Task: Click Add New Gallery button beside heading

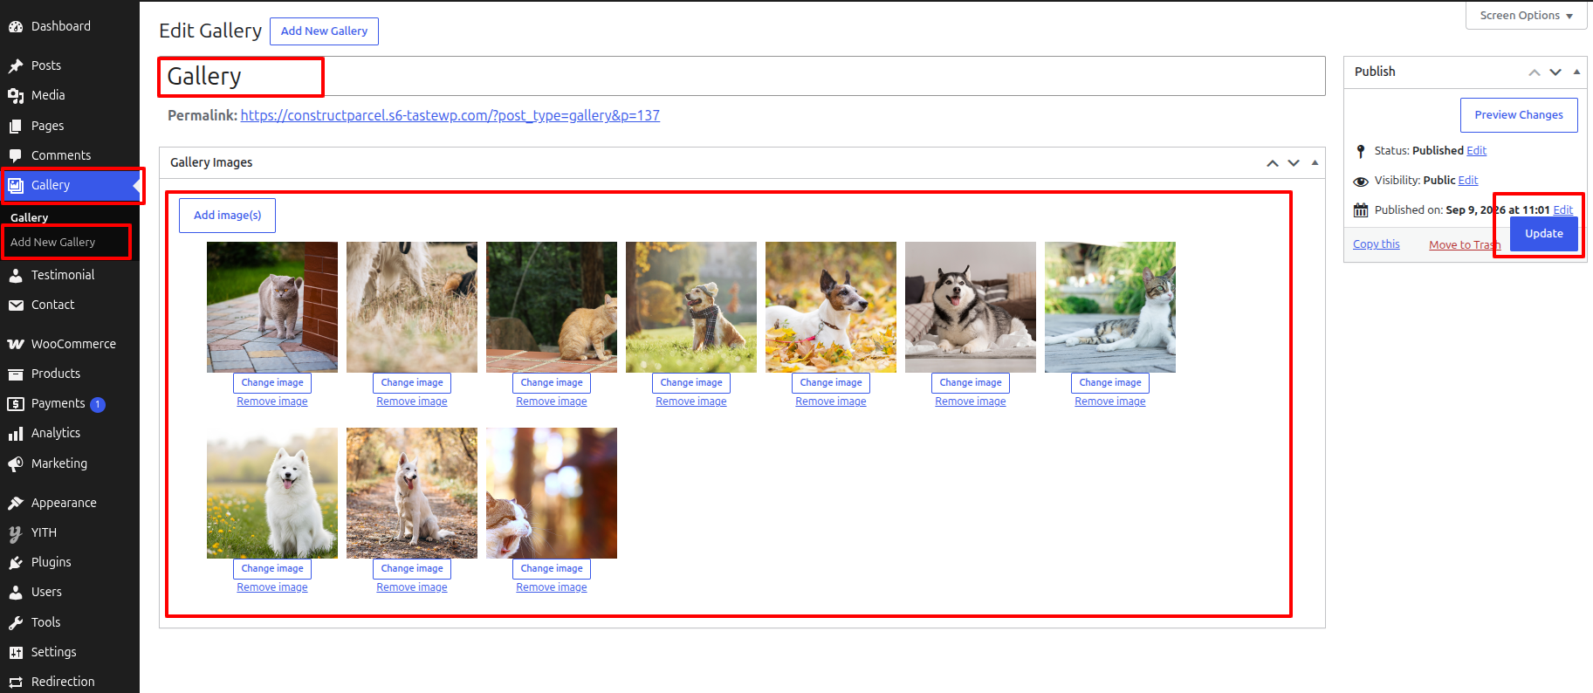Action: pyautogui.click(x=324, y=31)
